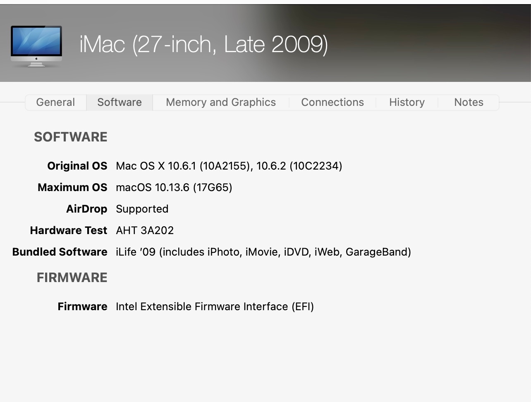Click the Hardware Test label

pyautogui.click(x=69, y=230)
